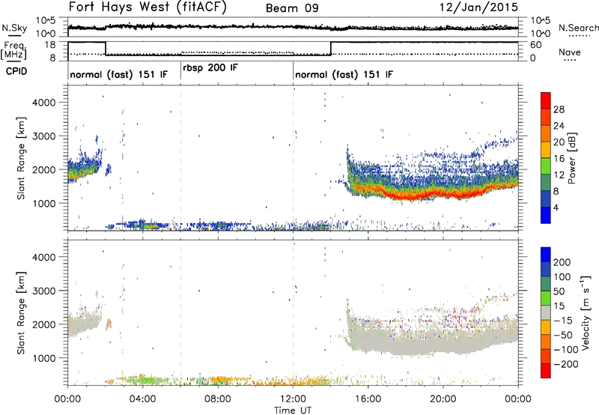Viewport: 599px width, 415px height.
Task: Click the date "12/Jan/2015"
Action: tap(478, 7)
